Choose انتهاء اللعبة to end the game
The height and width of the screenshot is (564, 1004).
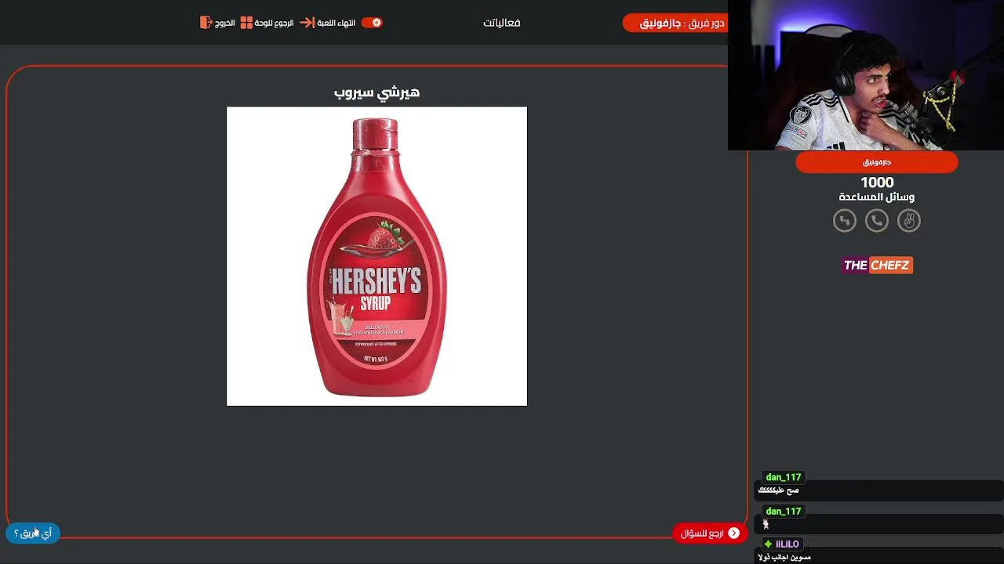tap(328, 23)
